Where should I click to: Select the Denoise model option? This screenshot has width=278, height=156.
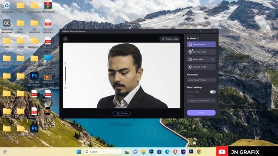(201, 52)
